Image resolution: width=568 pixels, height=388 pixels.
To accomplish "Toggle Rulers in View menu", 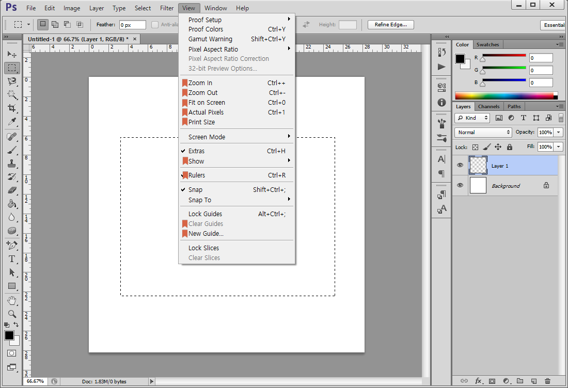I will tap(237, 175).
